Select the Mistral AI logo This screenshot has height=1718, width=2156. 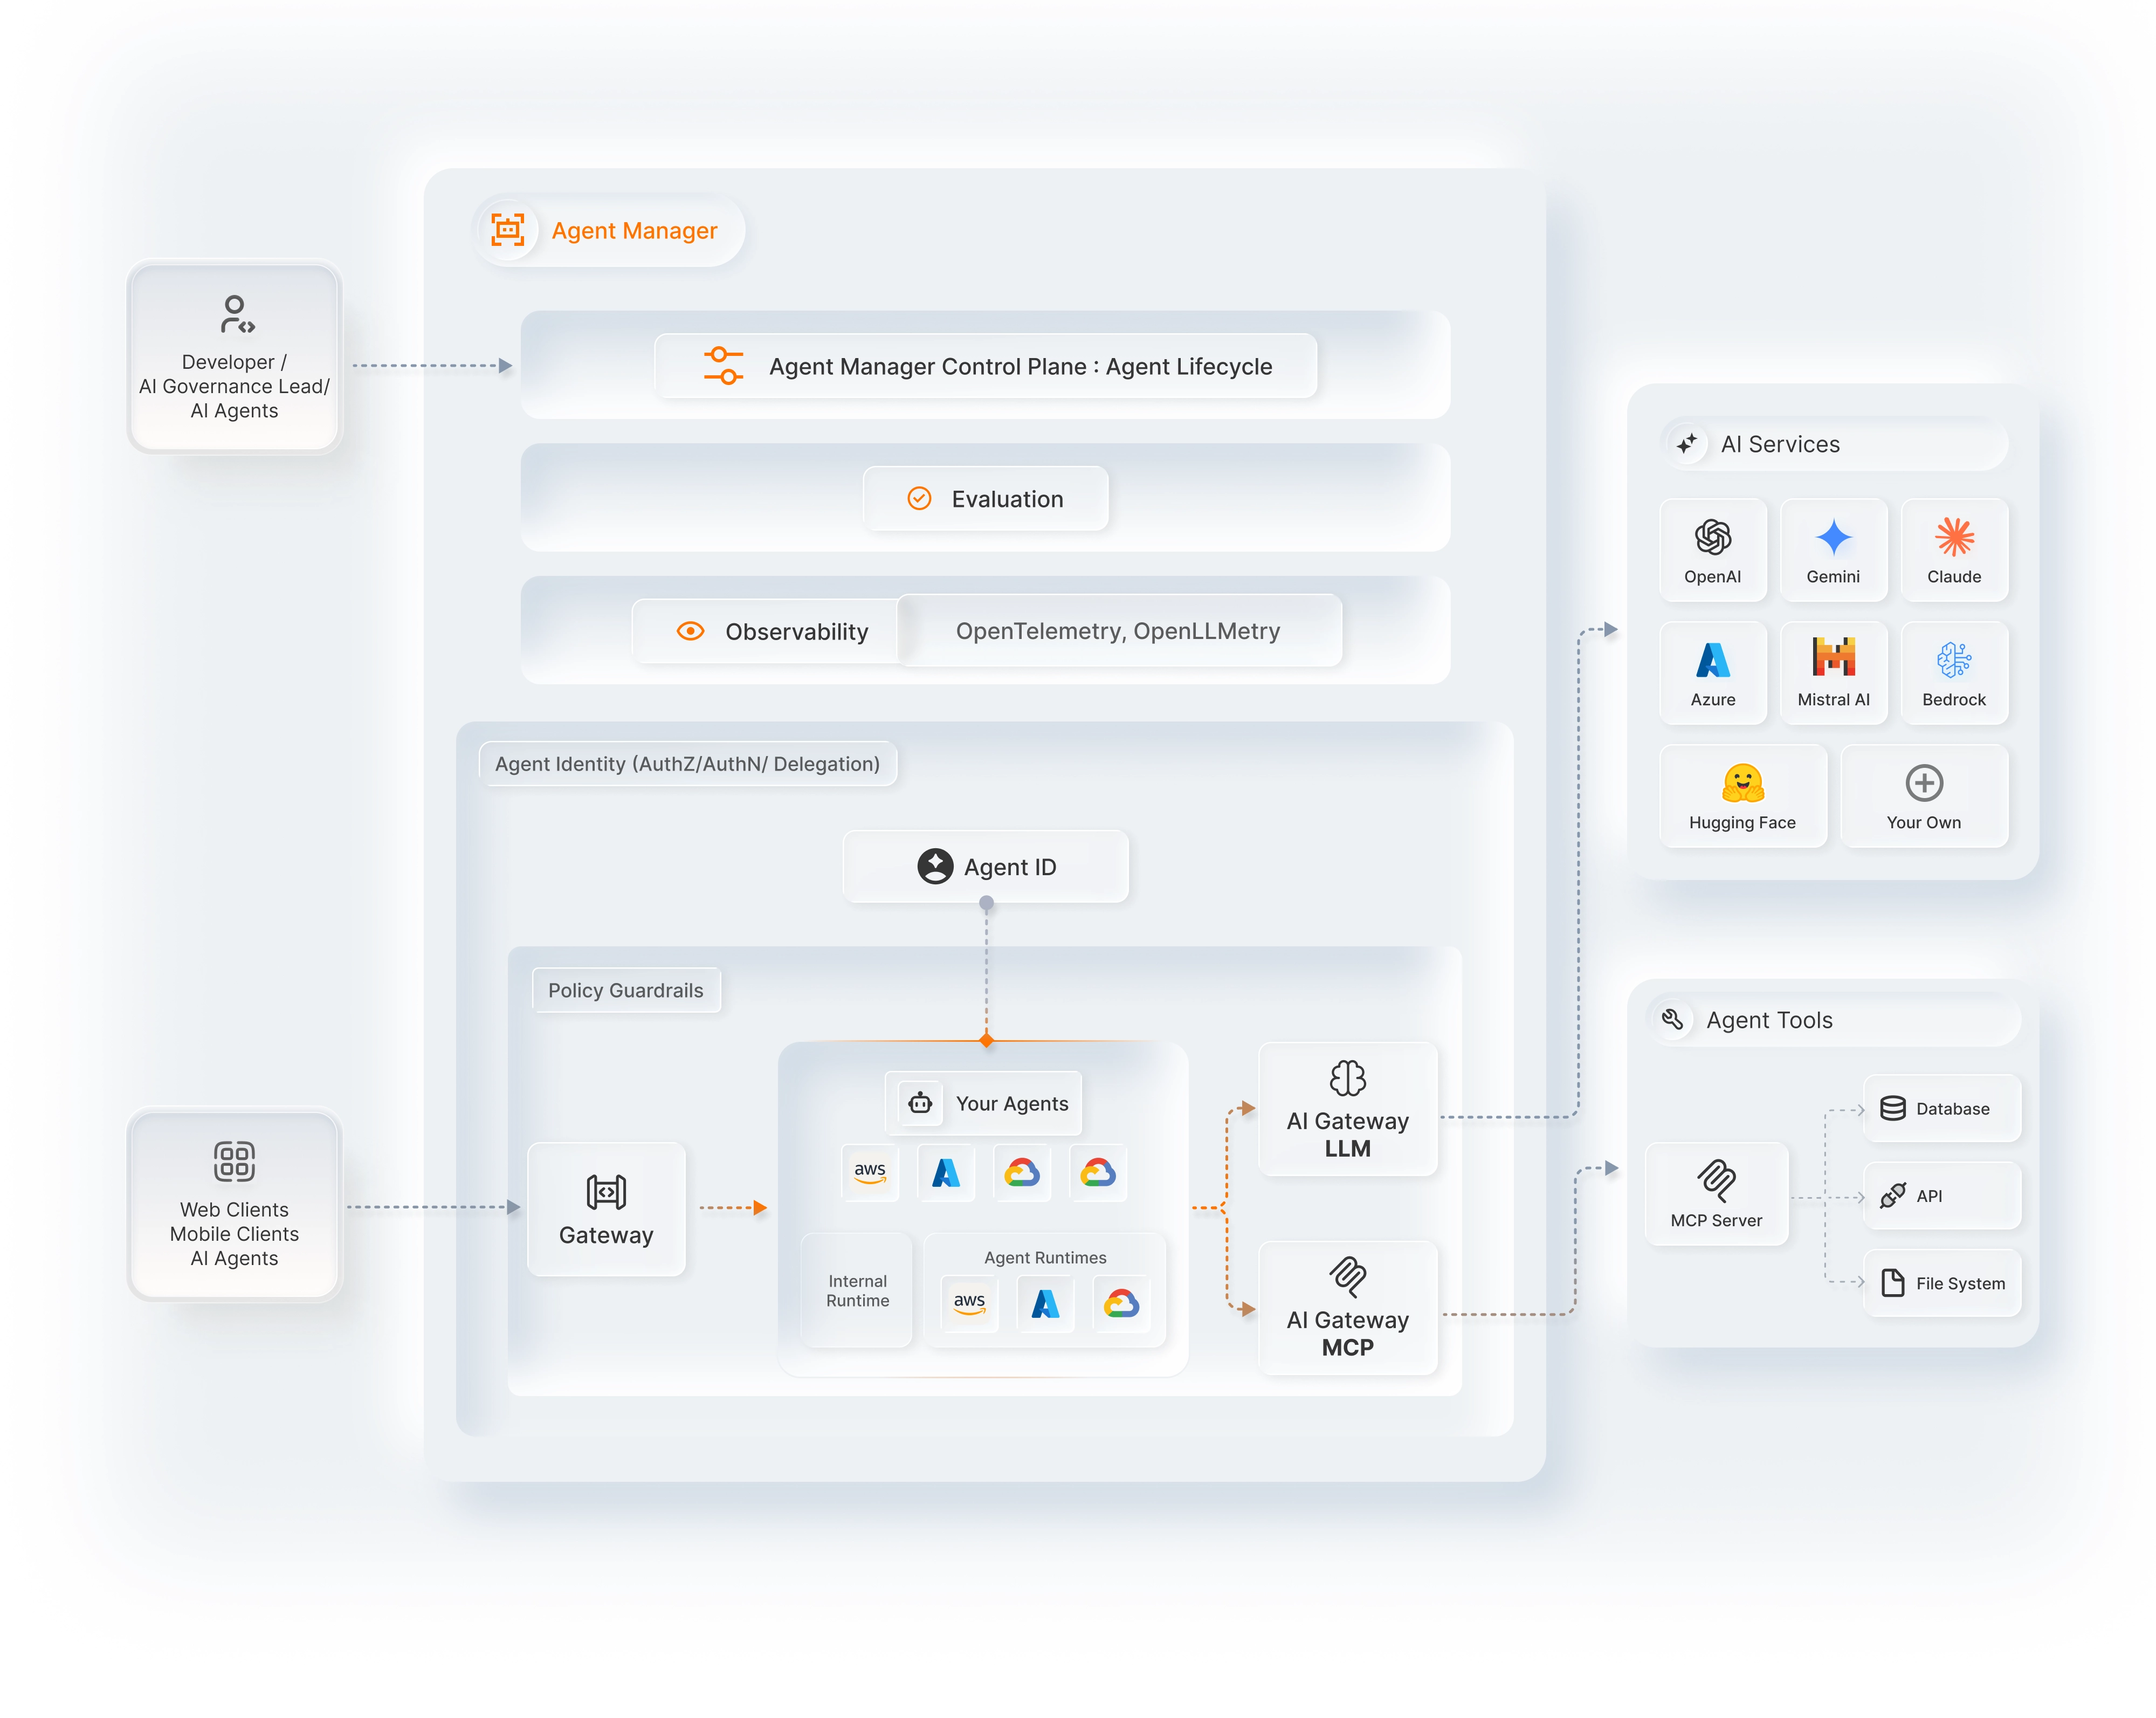click(x=1833, y=658)
